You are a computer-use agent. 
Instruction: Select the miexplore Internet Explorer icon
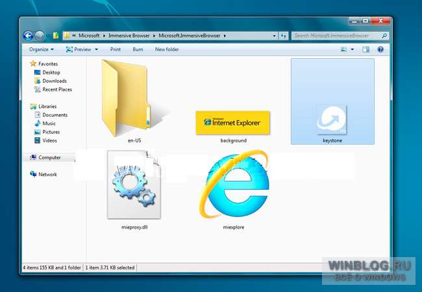pos(234,185)
